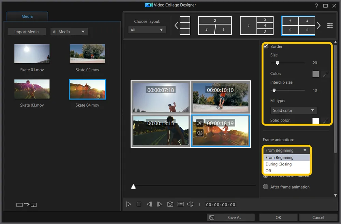Select the partly visible three-row layout
The image size is (341, 224).
(185, 26)
